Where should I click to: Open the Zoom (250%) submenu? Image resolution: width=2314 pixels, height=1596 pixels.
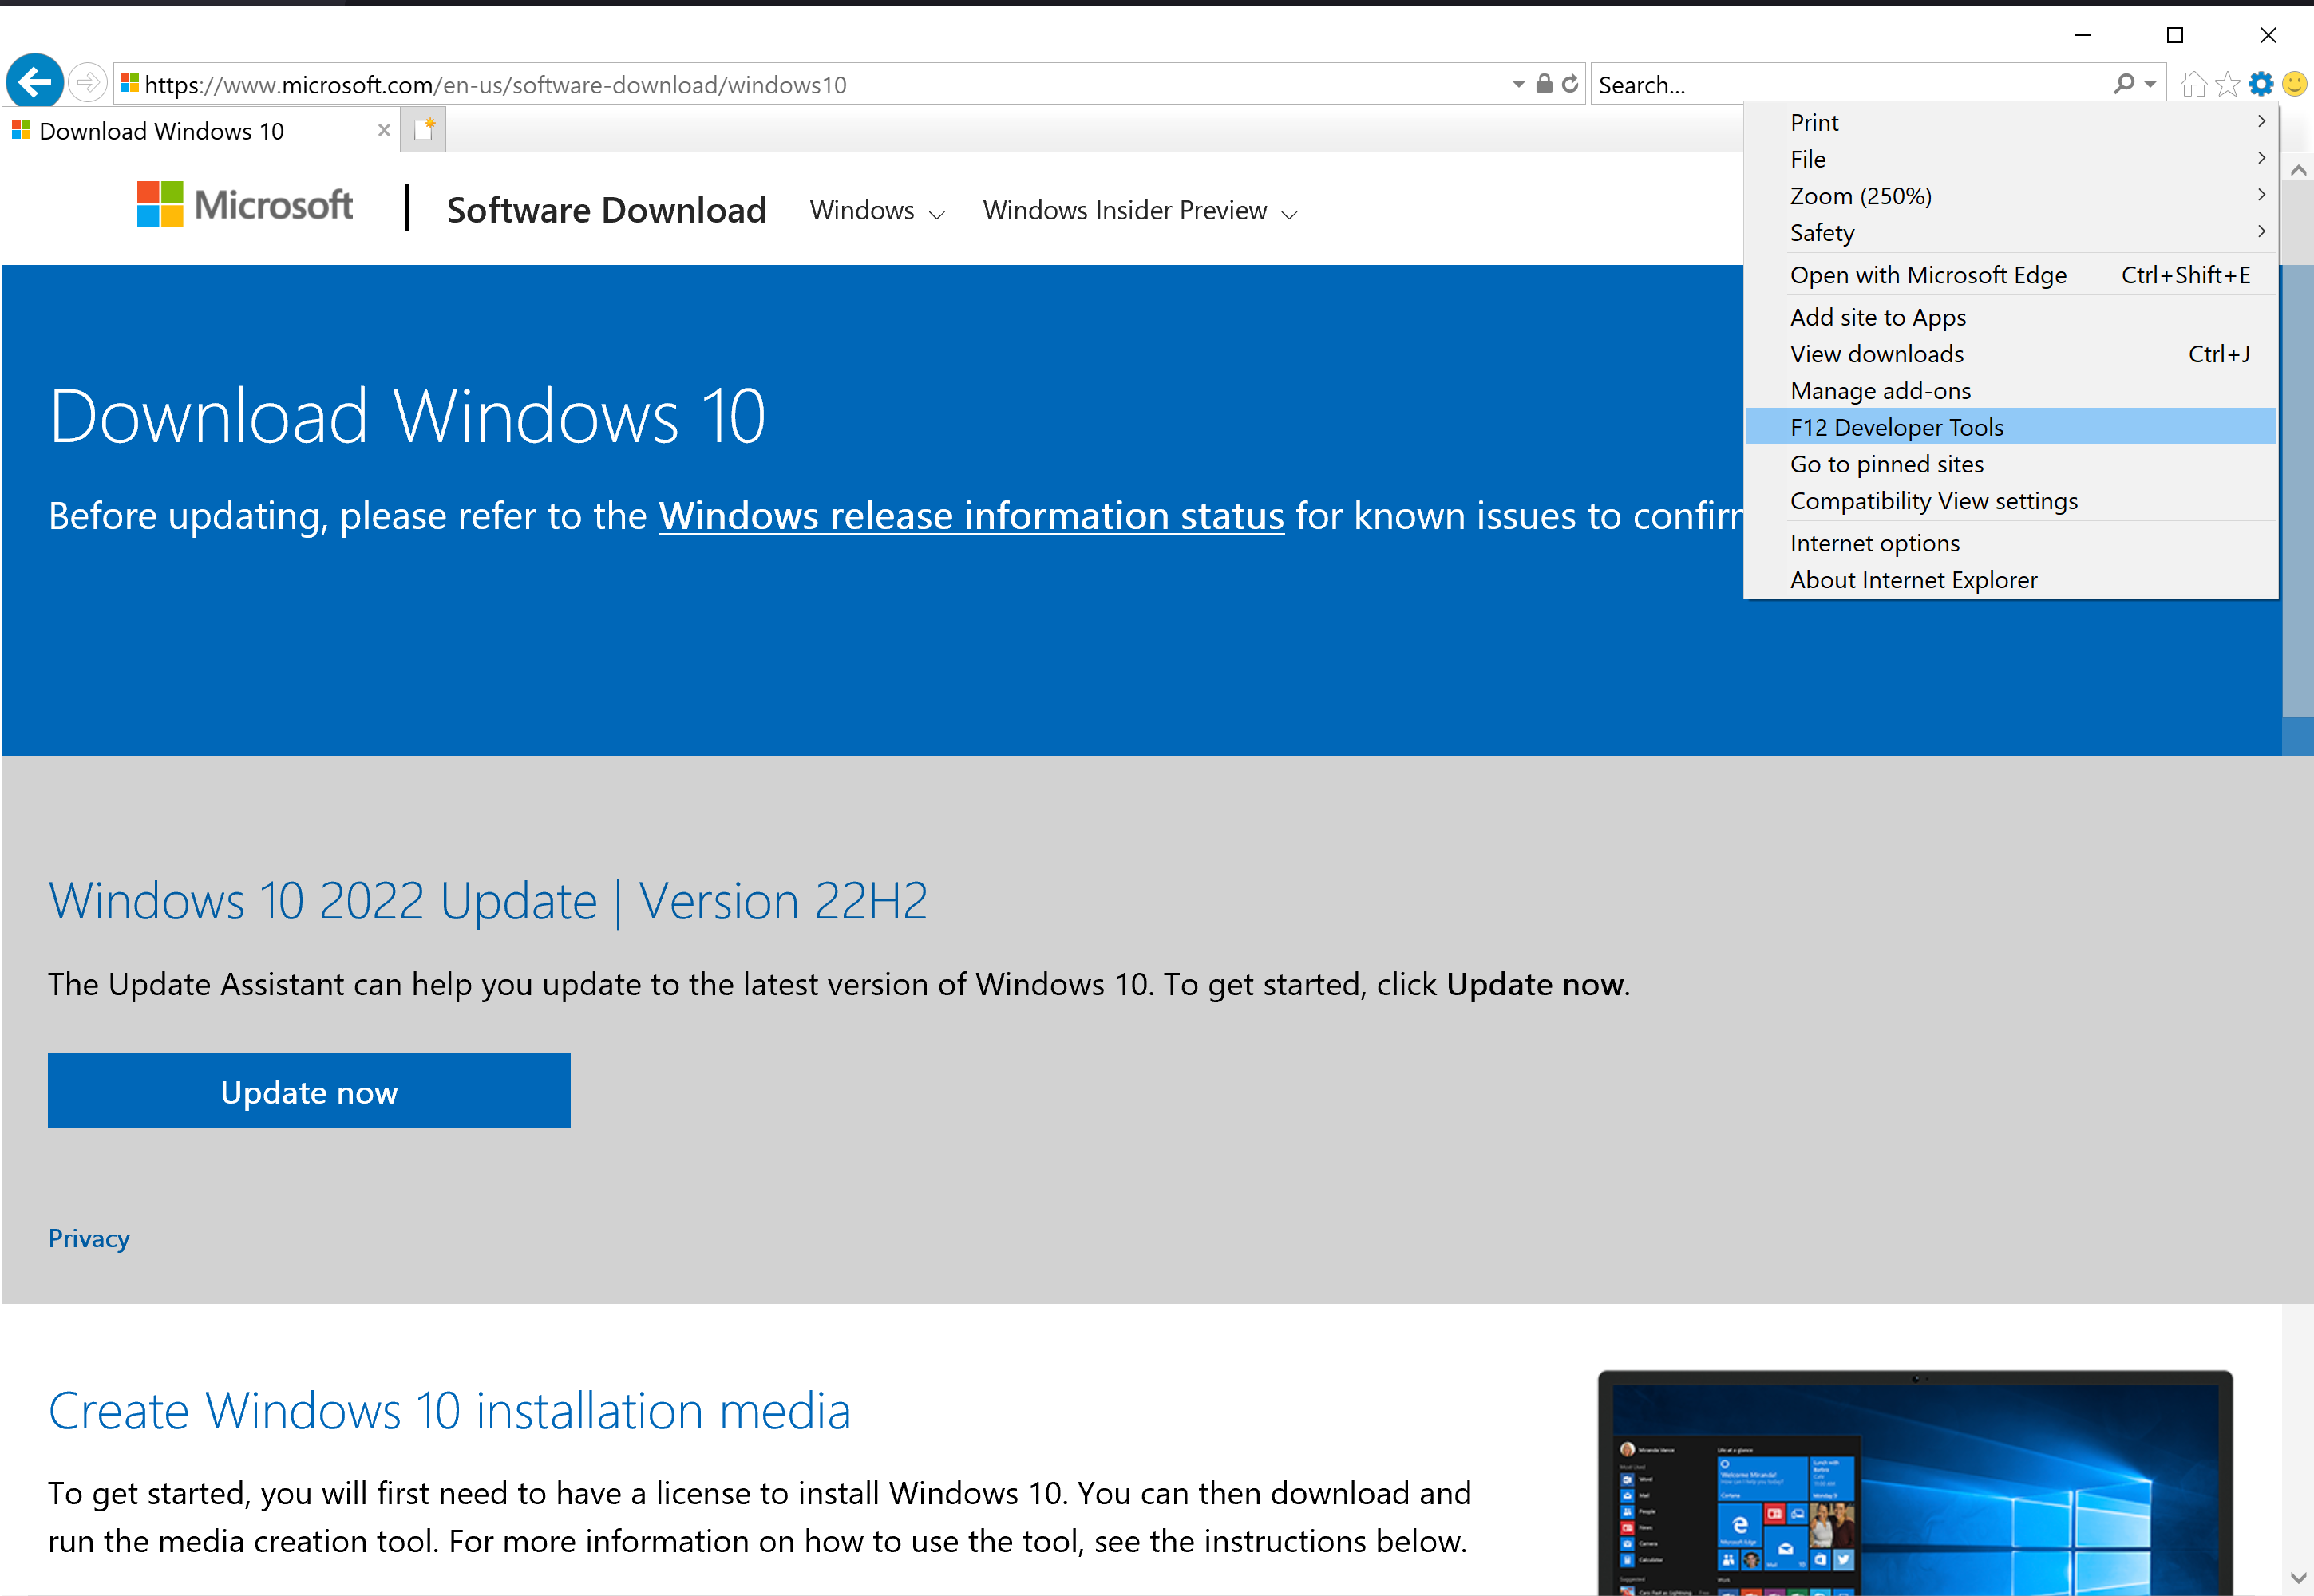(x=2010, y=196)
